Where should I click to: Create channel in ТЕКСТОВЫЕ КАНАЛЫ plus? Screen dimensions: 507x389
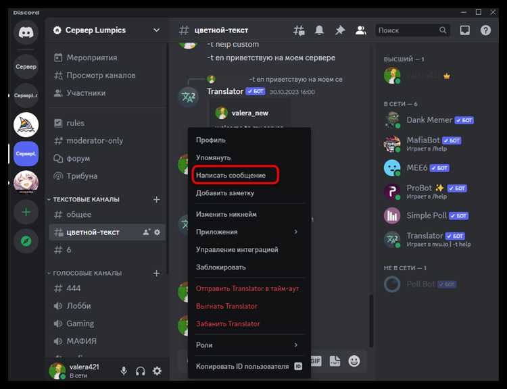[x=157, y=200]
